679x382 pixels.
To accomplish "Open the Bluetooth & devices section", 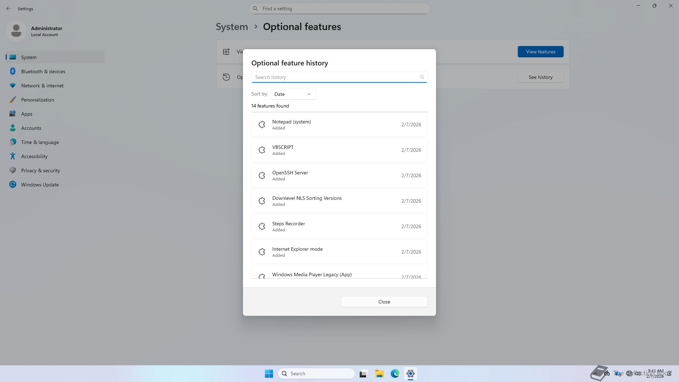I will (x=43, y=71).
